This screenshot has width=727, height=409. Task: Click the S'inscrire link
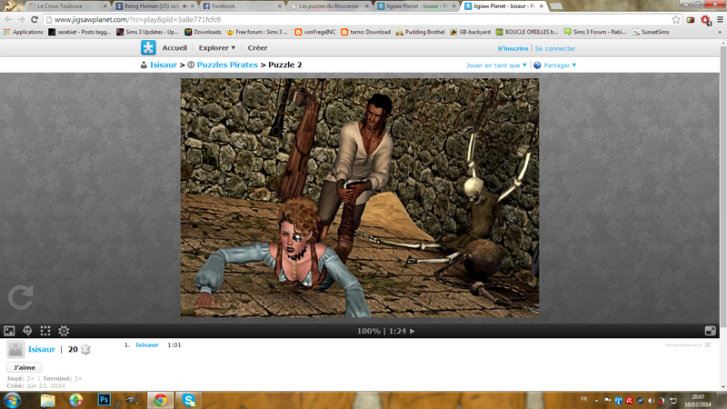pyautogui.click(x=513, y=48)
